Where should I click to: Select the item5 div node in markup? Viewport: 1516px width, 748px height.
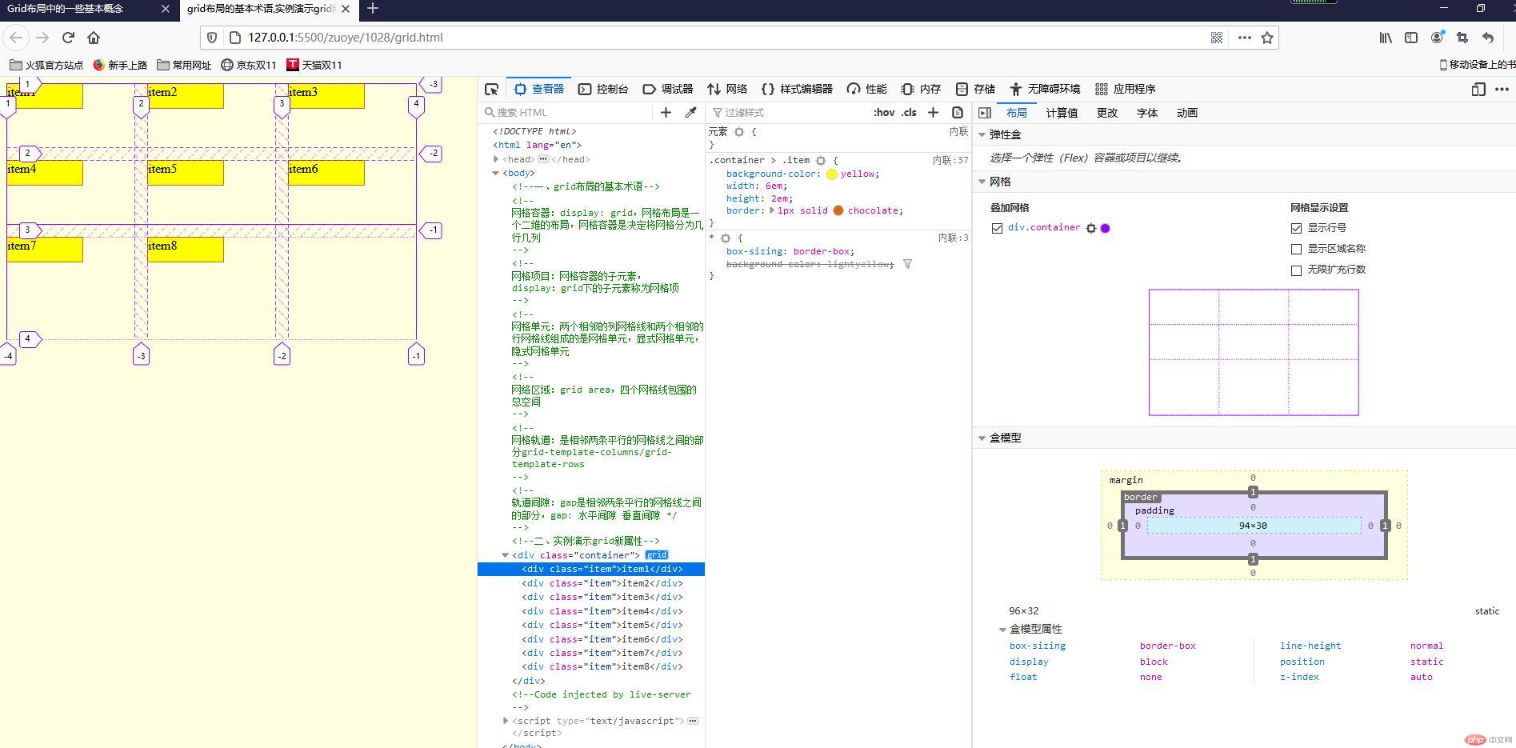(602, 625)
